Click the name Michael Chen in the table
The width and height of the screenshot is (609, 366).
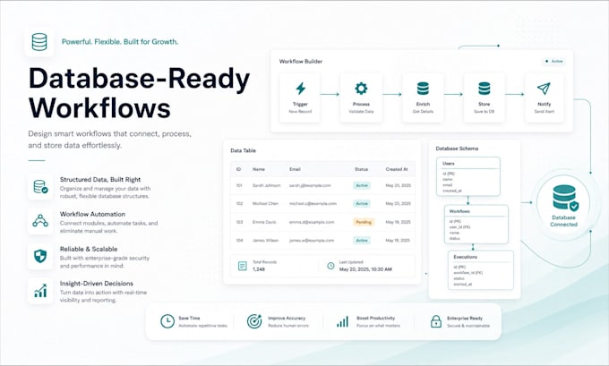(265, 203)
